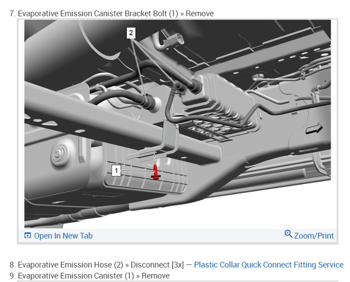Click step 9 text Evaporative Emission Canister (1) Remove
Screen dimensions: 350x282
click(x=94, y=275)
